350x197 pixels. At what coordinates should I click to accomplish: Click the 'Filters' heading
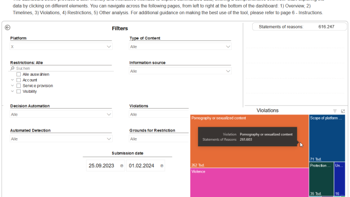(120, 28)
